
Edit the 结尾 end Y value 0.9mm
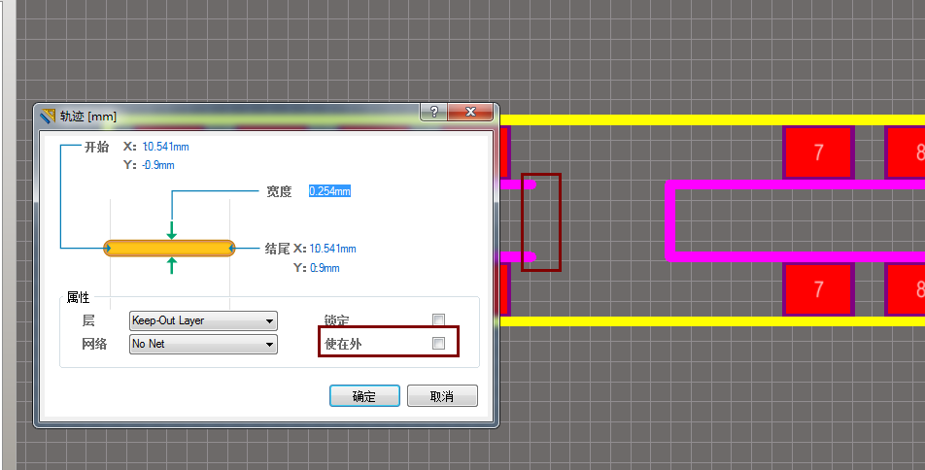(x=324, y=268)
